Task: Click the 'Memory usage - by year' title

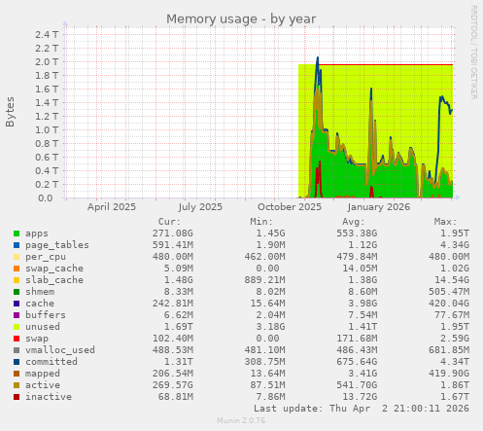Action: tap(241, 18)
